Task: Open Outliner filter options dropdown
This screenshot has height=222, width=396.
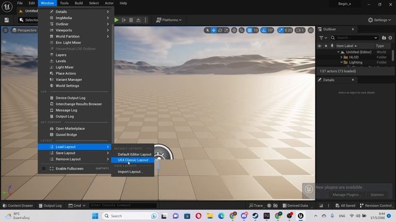Action: (x=323, y=38)
